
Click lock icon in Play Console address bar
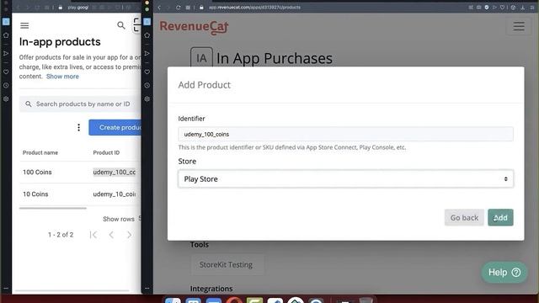coord(61,8)
